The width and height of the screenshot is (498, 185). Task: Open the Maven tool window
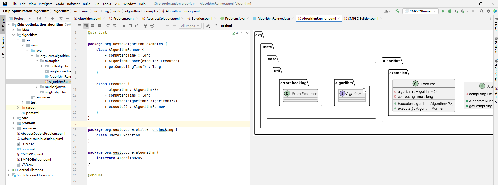pos(496,25)
